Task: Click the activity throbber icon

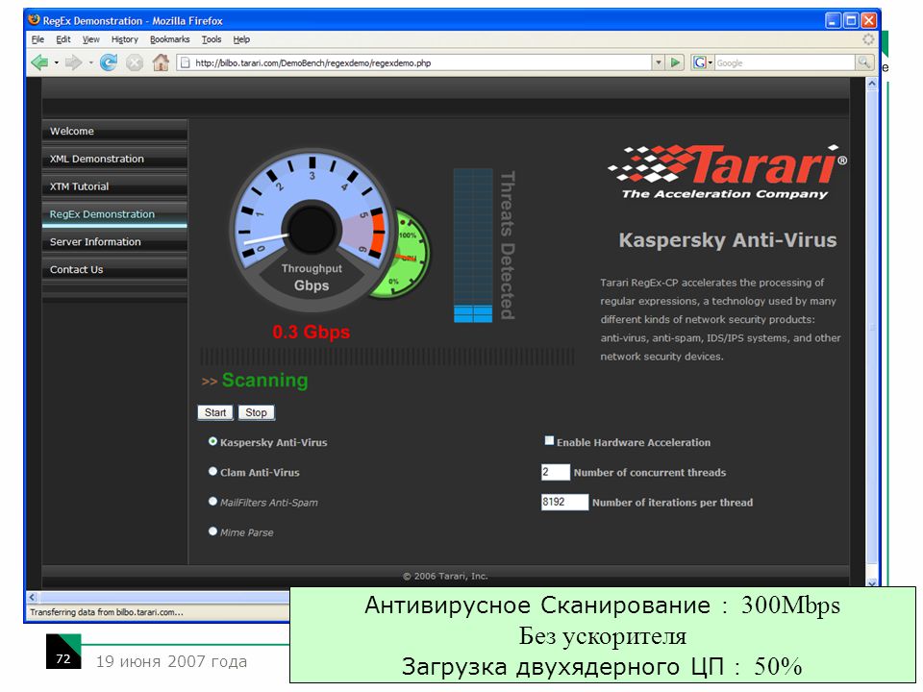Action: (x=868, y=39)
